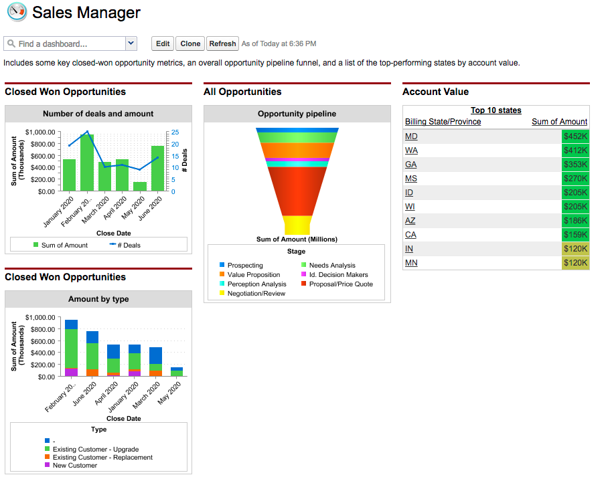Click the All Opportunities section heading
608x477 pixels.
243,92
